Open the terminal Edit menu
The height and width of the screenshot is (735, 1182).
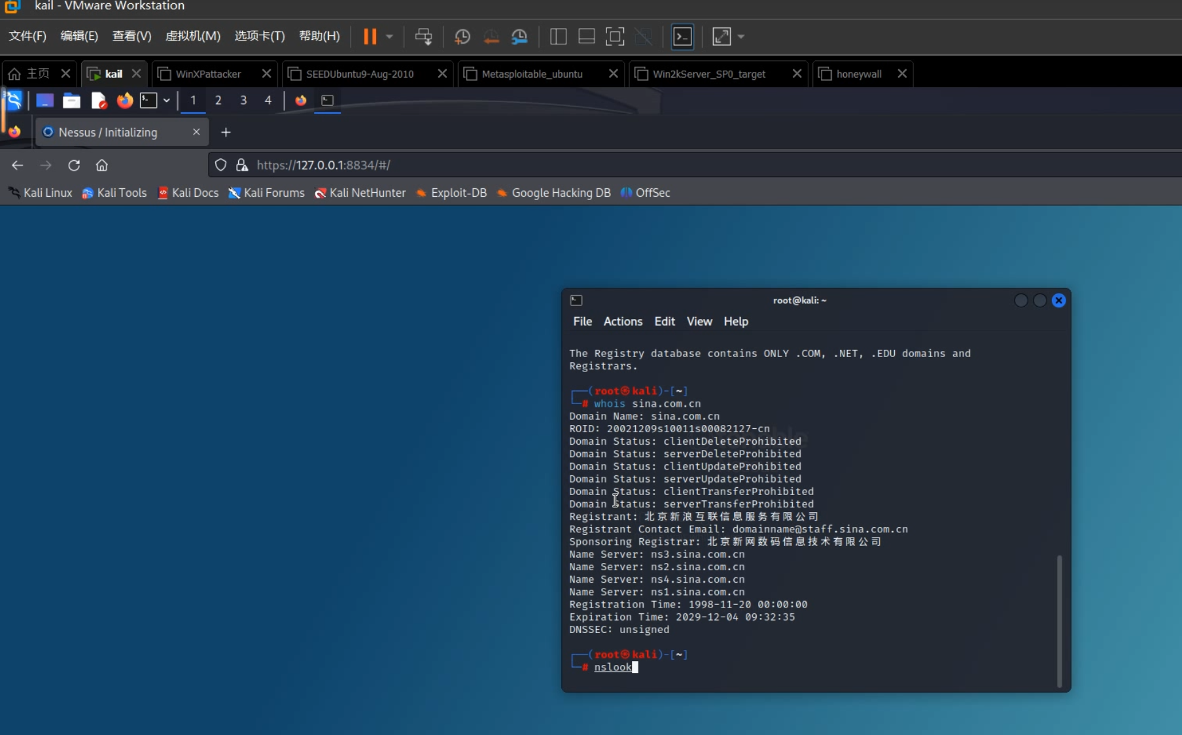coord(665,322)
